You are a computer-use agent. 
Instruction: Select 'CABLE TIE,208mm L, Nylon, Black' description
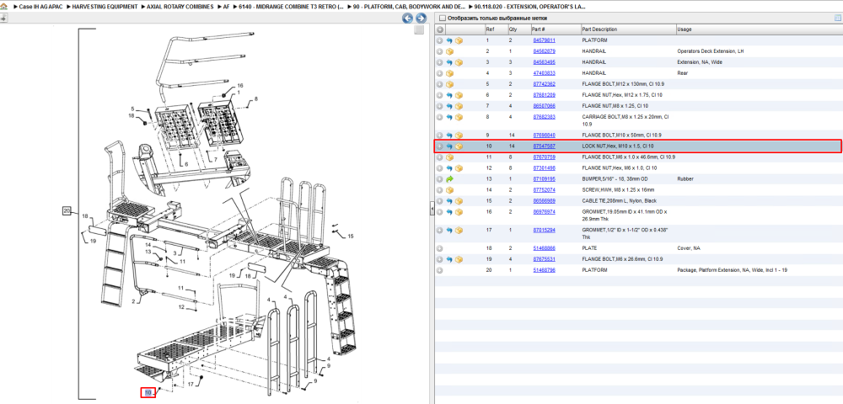[x=621, y=200]
